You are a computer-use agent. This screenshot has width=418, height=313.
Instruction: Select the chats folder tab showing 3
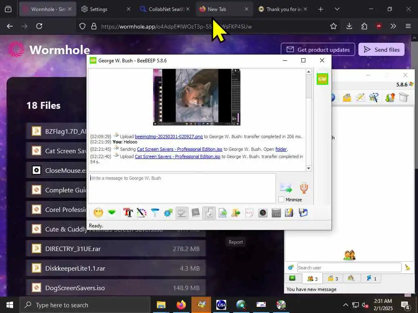coord(333,278)
